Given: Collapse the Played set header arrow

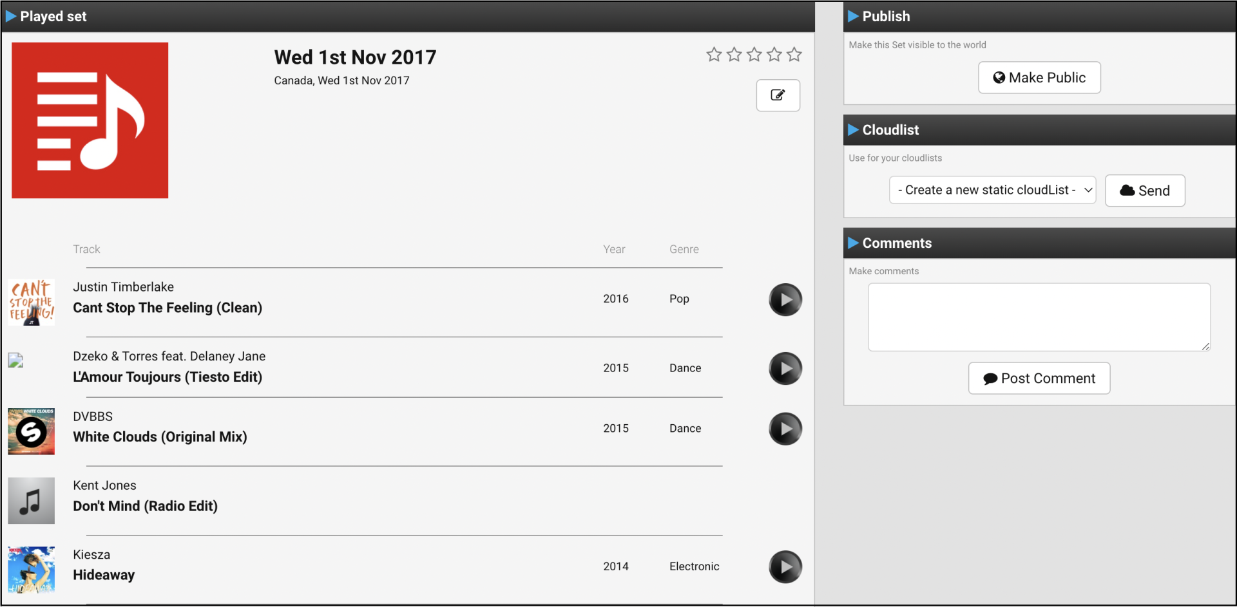Looking at the screenshot, I should click(x=11, y=17).
